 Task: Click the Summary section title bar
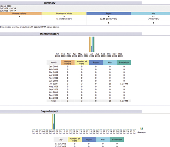tap(71, 3)
